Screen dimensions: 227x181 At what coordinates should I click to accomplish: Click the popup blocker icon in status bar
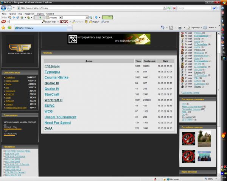coord(155,179)
